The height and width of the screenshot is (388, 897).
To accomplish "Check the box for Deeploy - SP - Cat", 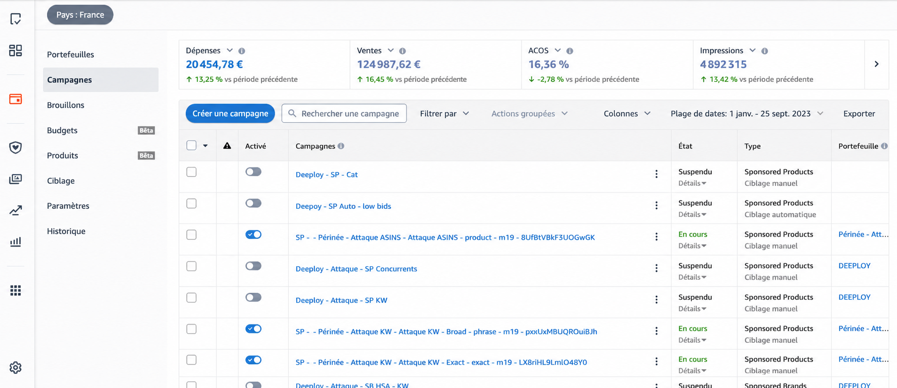I will point(191,172).
